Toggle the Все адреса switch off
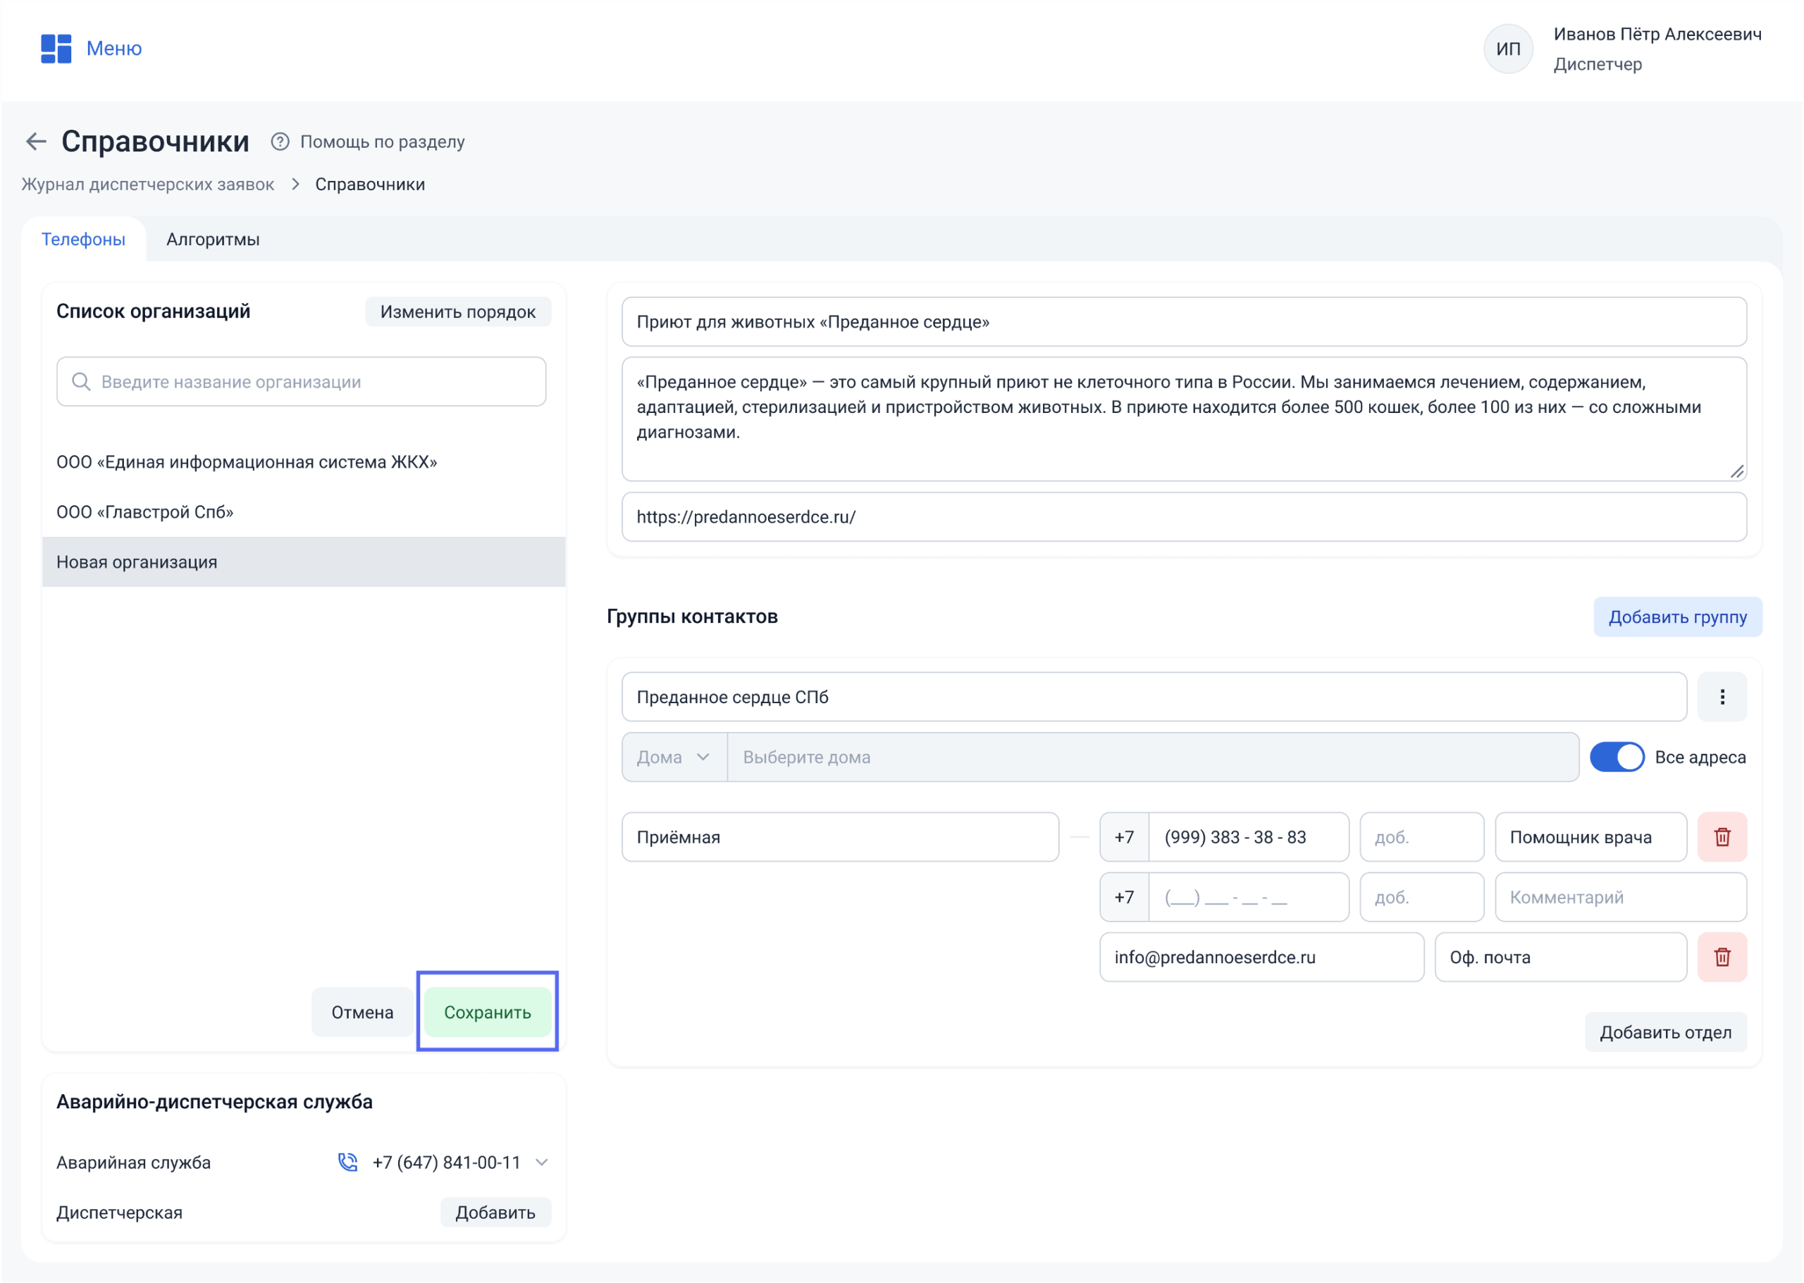 tap(1616, 757)
